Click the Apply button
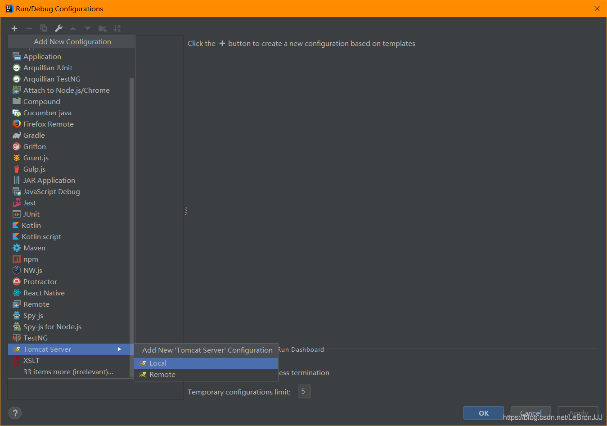The height and width of the screenshot is (426, 607). [578, 413]
